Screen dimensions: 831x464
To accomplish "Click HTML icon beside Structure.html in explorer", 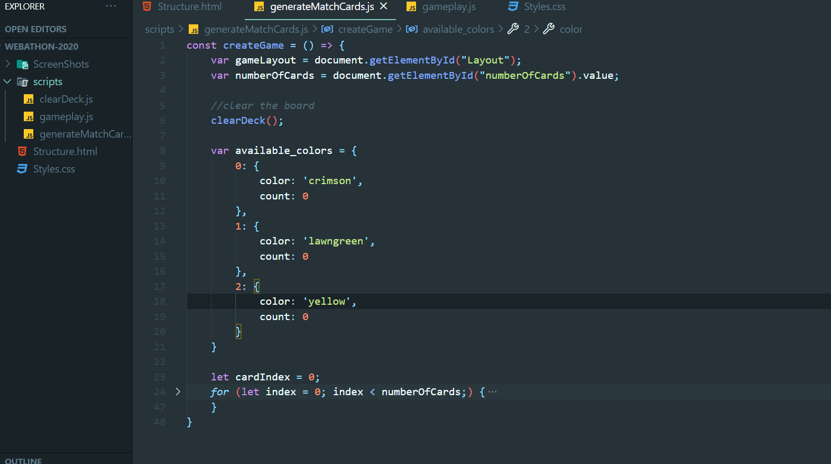I will coord(22,151).
